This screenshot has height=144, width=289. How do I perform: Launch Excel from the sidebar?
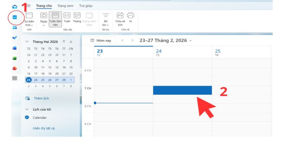pos(15,58)
